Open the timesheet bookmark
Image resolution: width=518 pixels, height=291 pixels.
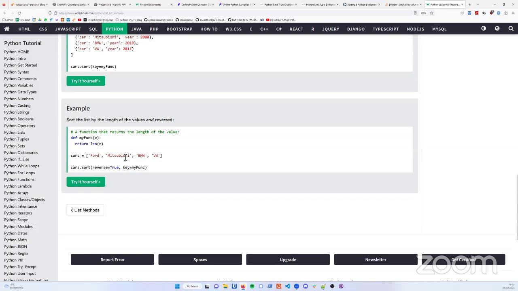[23, 20]
